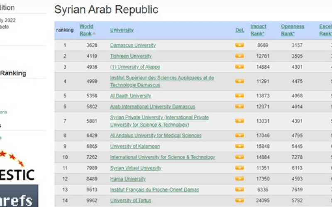Click details icon for Syrian Virtual University
This screenshot has width=332, height=207.
click(239, 168)
